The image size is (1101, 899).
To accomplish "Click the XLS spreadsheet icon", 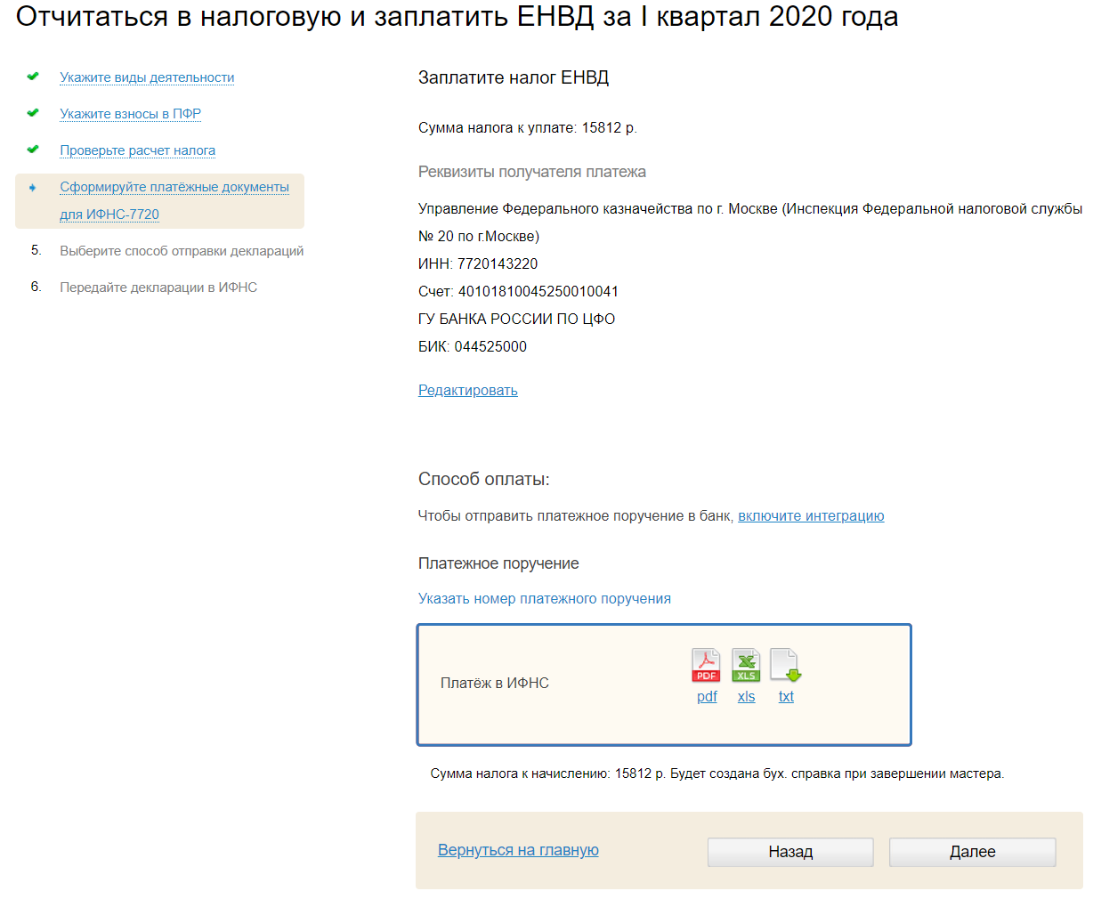I will click(x=746, y=665).
